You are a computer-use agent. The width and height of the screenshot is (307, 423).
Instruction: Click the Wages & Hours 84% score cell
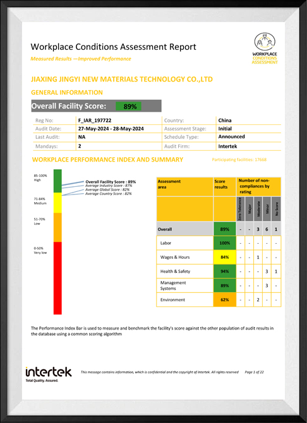[225, 258]
